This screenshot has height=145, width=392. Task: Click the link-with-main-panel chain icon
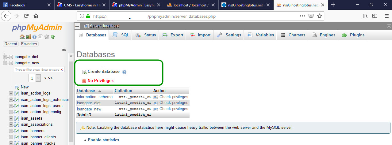click(x=64, y=50)
